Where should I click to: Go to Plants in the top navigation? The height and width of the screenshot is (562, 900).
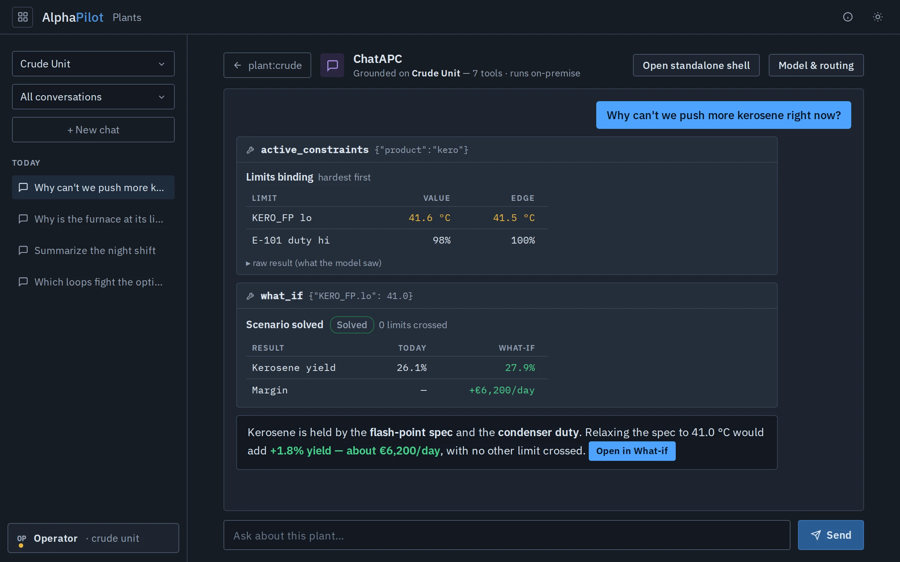[x=127, y=17]
